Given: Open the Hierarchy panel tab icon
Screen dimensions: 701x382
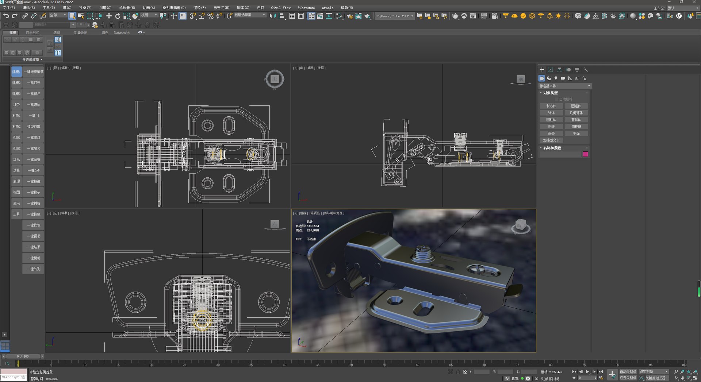Looking at the screenshot, I should (559, 70).
